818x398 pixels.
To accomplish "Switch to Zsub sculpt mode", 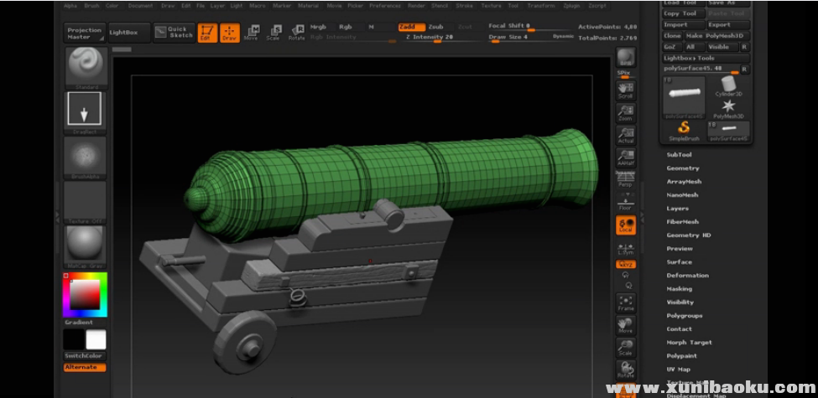I will coord(435,27).
